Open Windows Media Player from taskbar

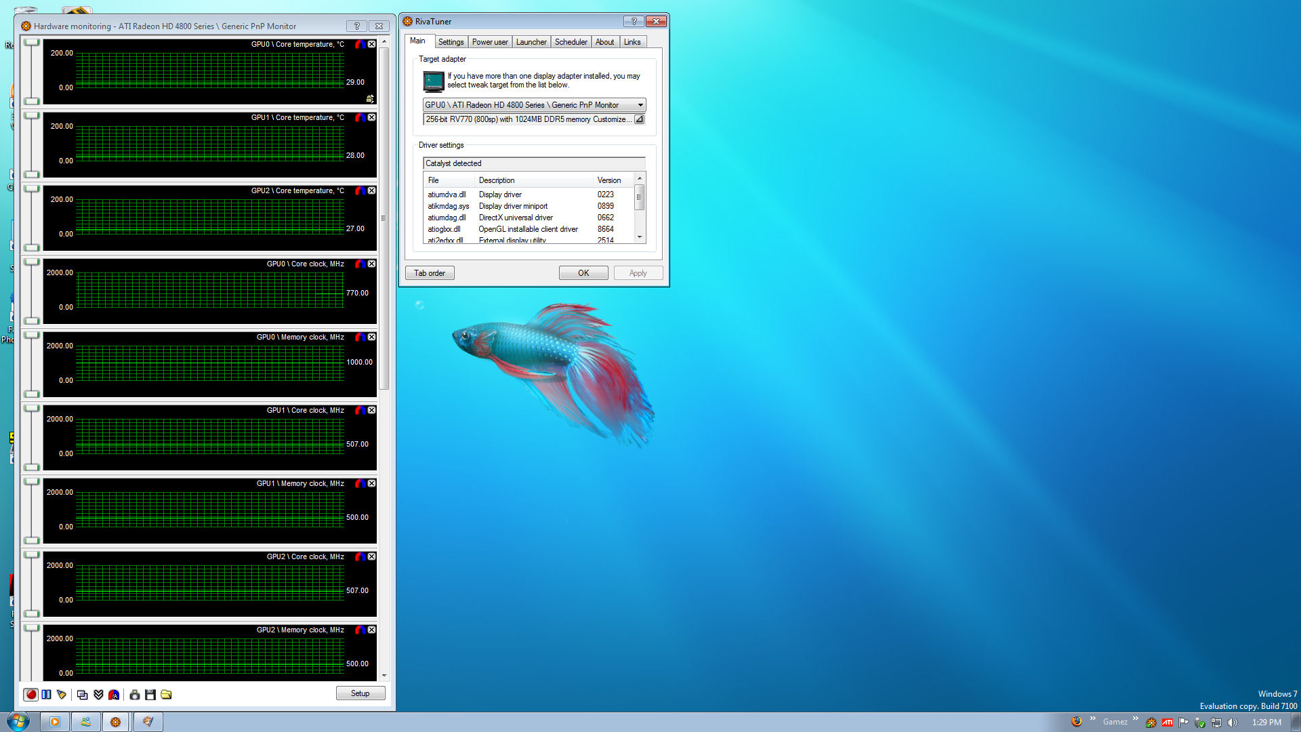coord(54,722)
